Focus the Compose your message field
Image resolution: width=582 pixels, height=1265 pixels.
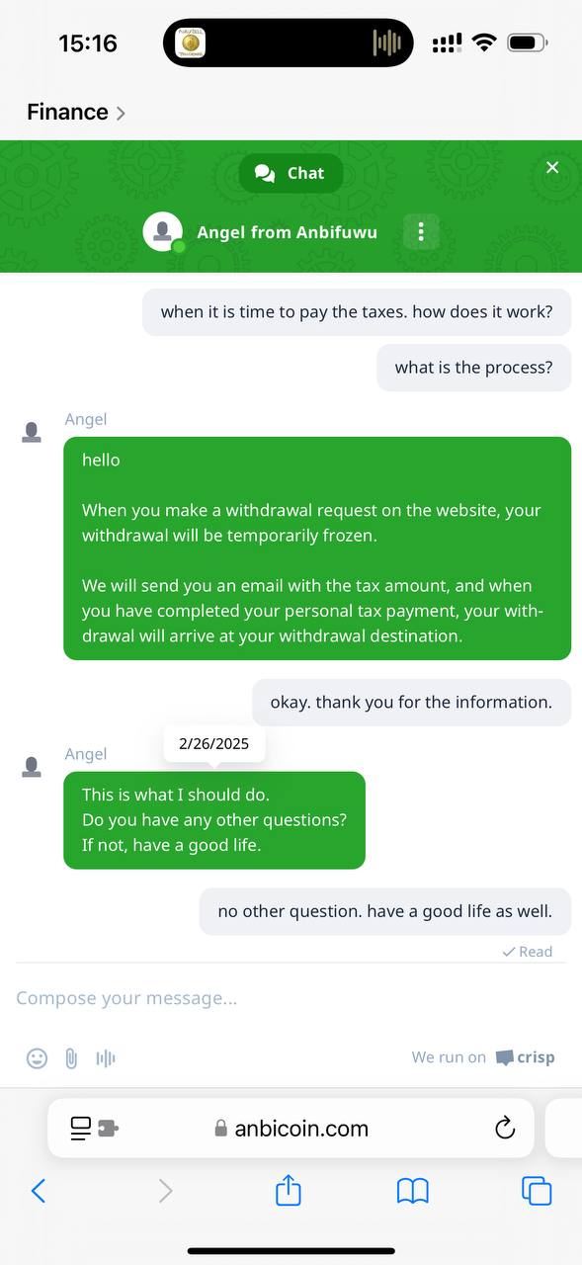click(x=291, y=998)
